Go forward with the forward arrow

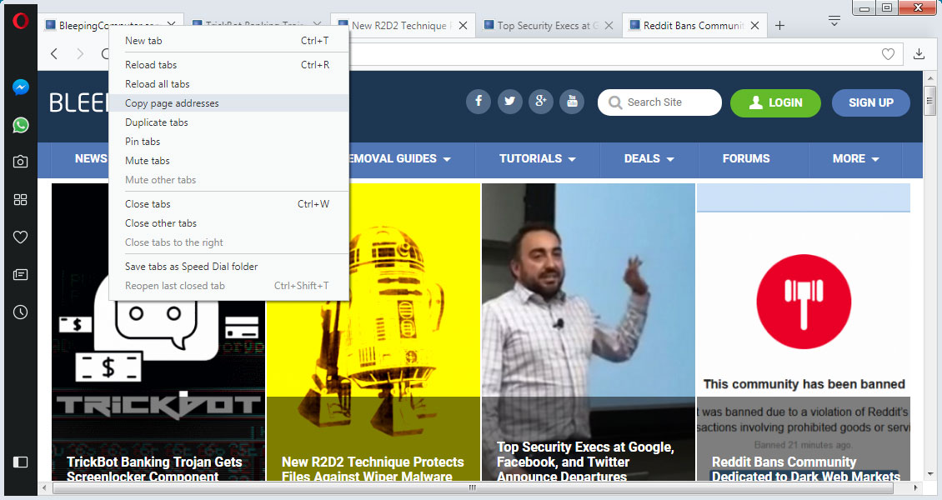tap(81, 54)
